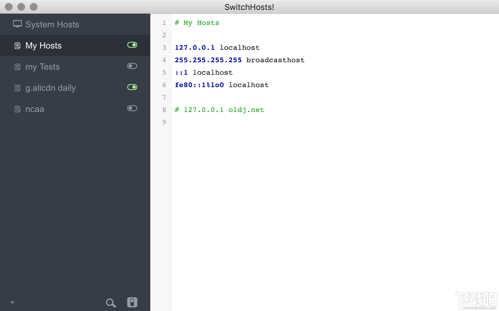Click the System Hosts monitor icon

click(x=17, y=24)
